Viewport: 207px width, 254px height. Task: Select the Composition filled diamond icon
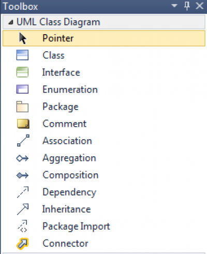(x=22, y=175)
